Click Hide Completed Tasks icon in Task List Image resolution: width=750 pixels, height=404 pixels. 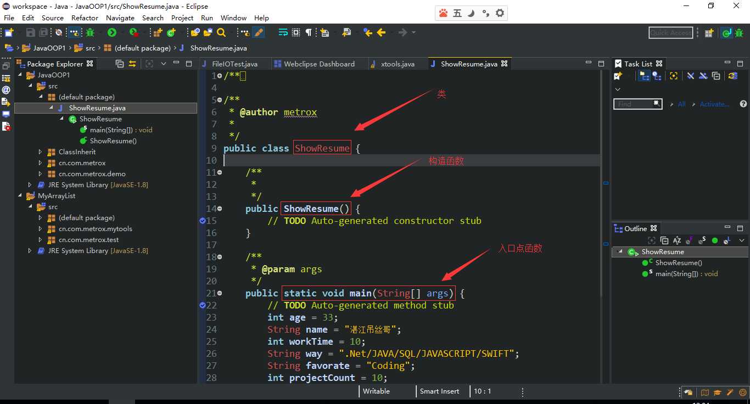coord(691,76)
